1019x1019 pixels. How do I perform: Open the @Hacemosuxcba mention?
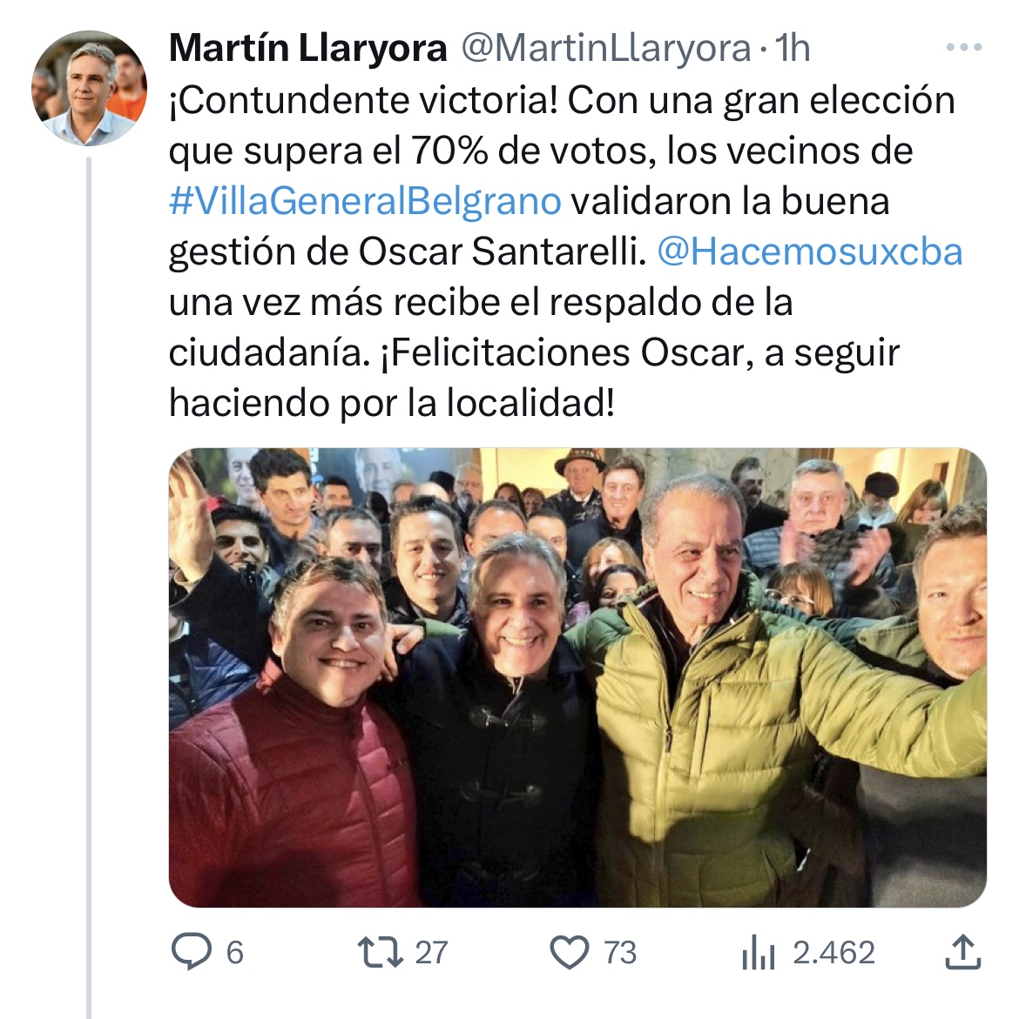coord(810,251)
